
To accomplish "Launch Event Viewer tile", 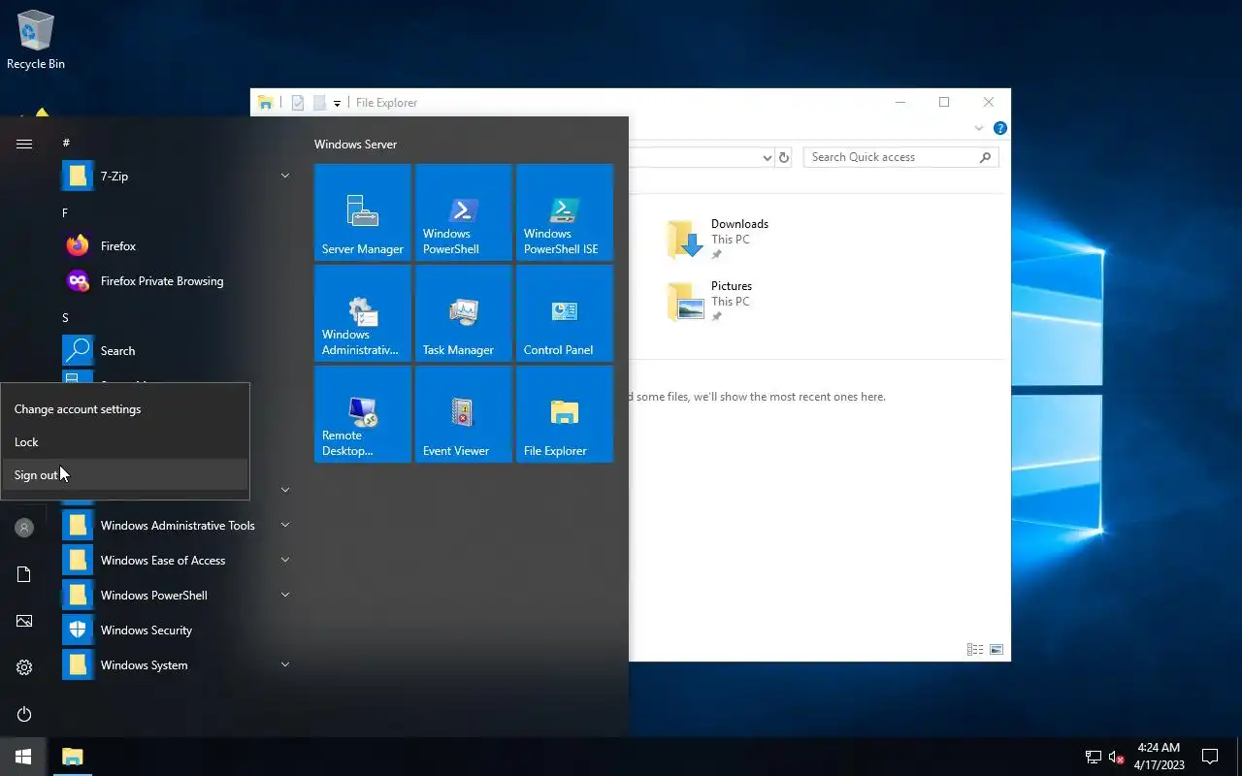I will tap(464, 414).
